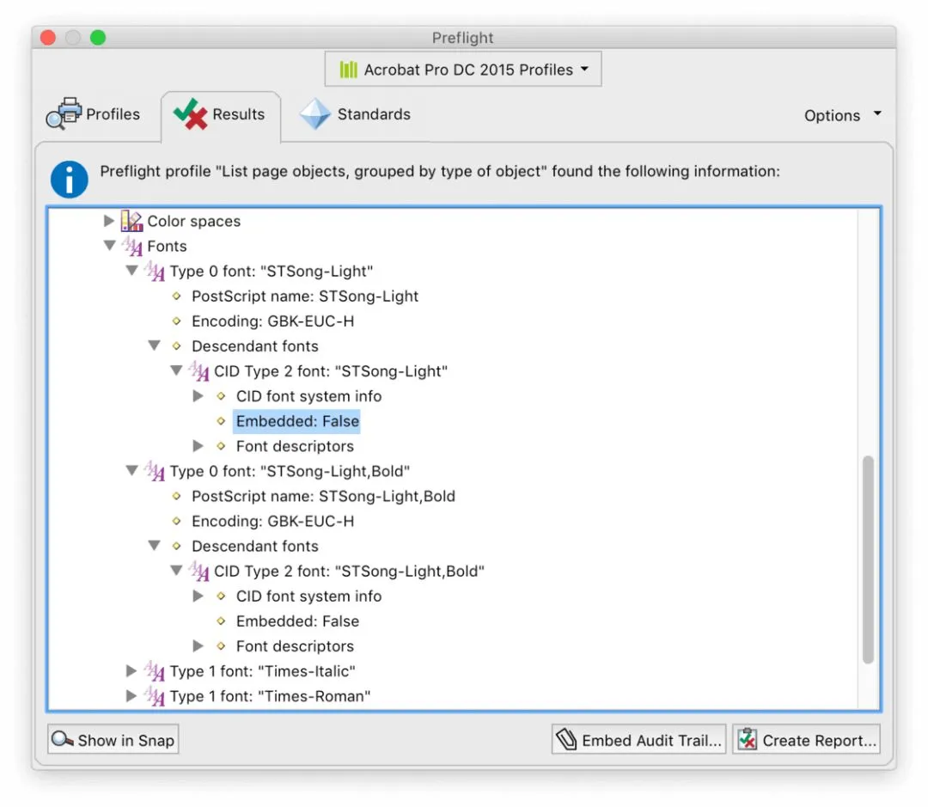Click the blue info icon beside profile message

(x=70, y=179)
